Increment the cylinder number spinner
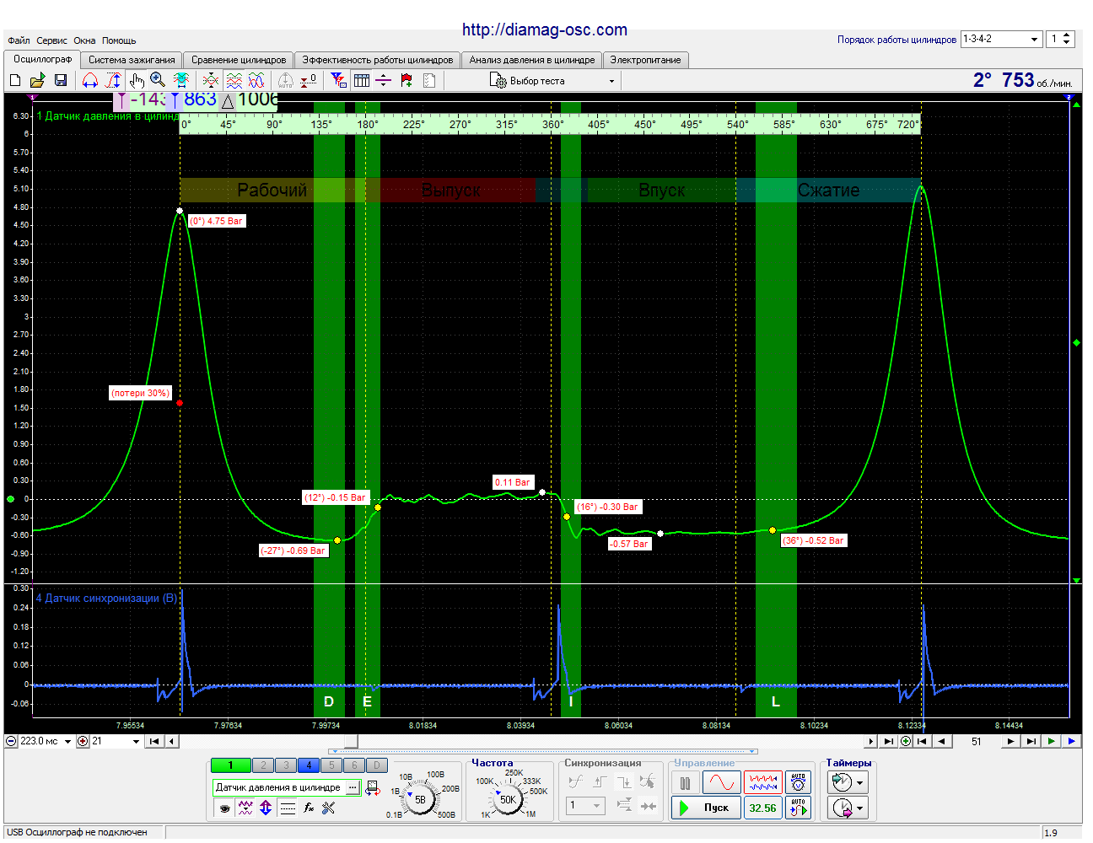This screenshot has width=1093, height=843. [1066, 35]
